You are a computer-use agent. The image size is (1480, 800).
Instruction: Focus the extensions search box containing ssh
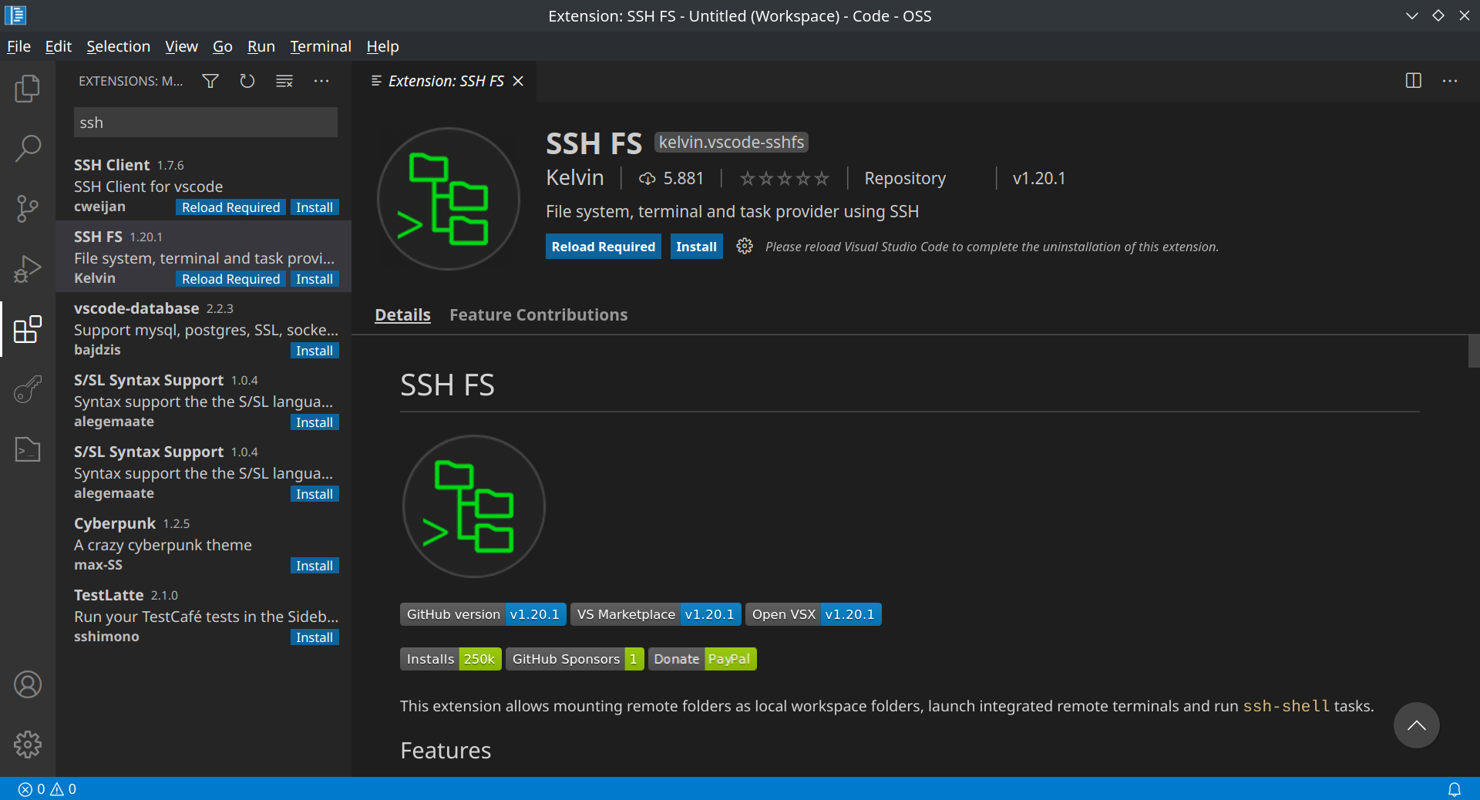(206, 123)
